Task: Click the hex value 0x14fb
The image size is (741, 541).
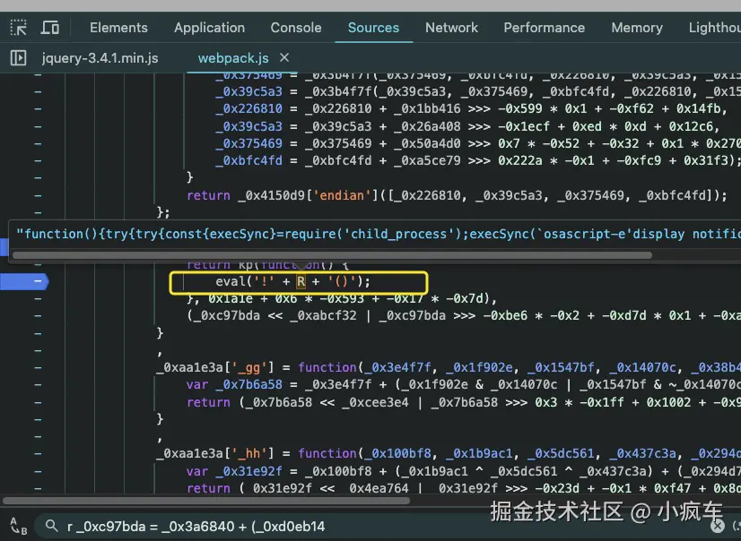Action: (x=699, y=108)
